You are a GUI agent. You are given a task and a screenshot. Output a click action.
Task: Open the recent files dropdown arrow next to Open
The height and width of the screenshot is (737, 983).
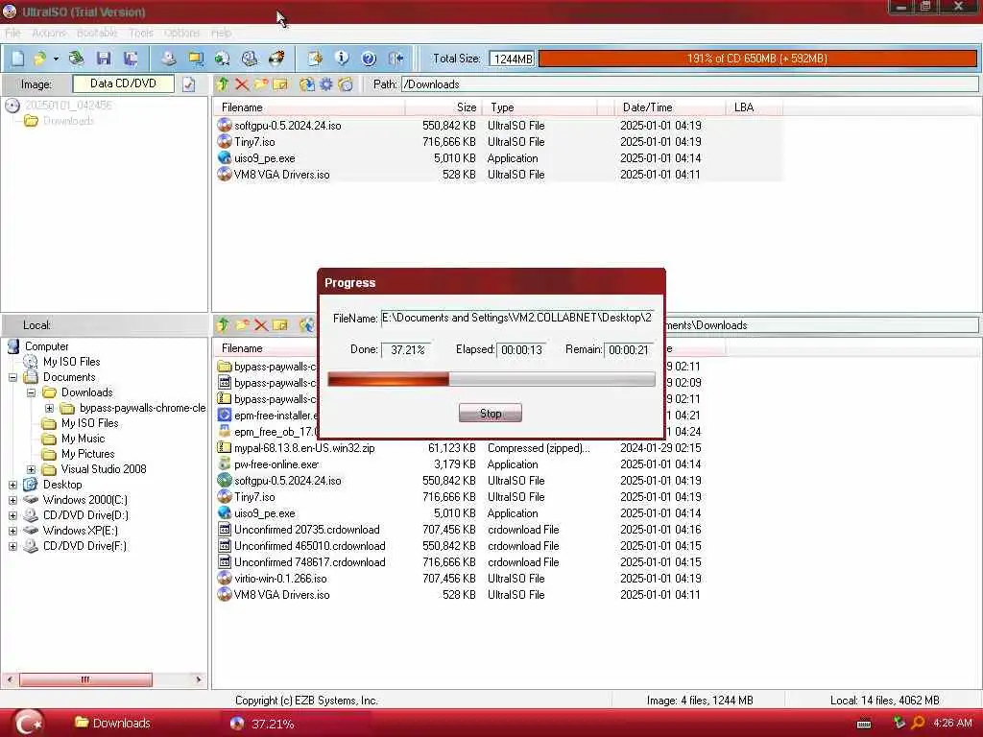pos(56,59)
